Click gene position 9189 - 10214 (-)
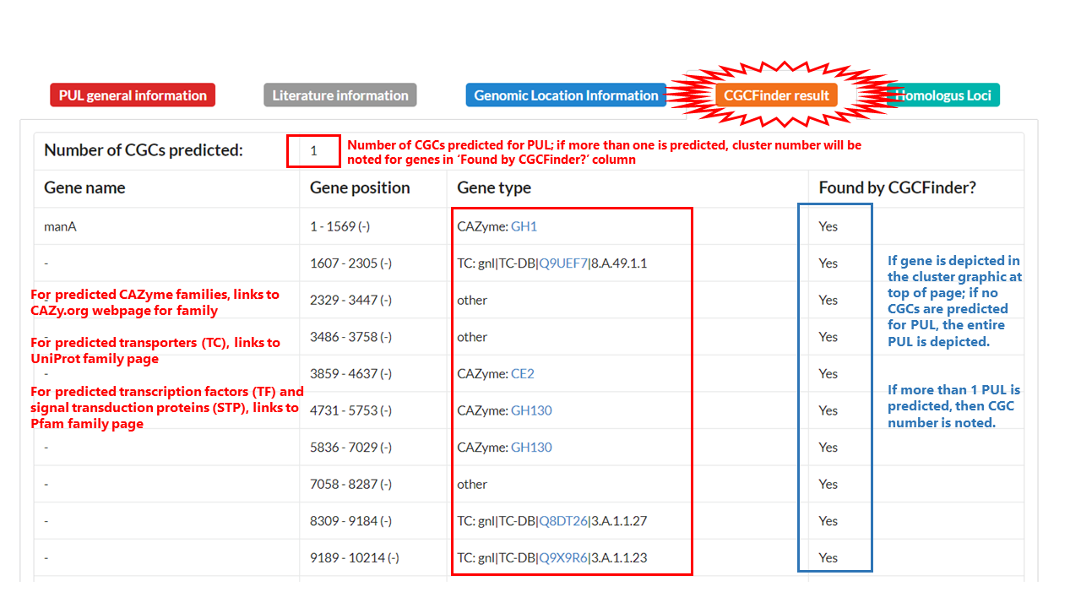 click(x=354, y=558)
